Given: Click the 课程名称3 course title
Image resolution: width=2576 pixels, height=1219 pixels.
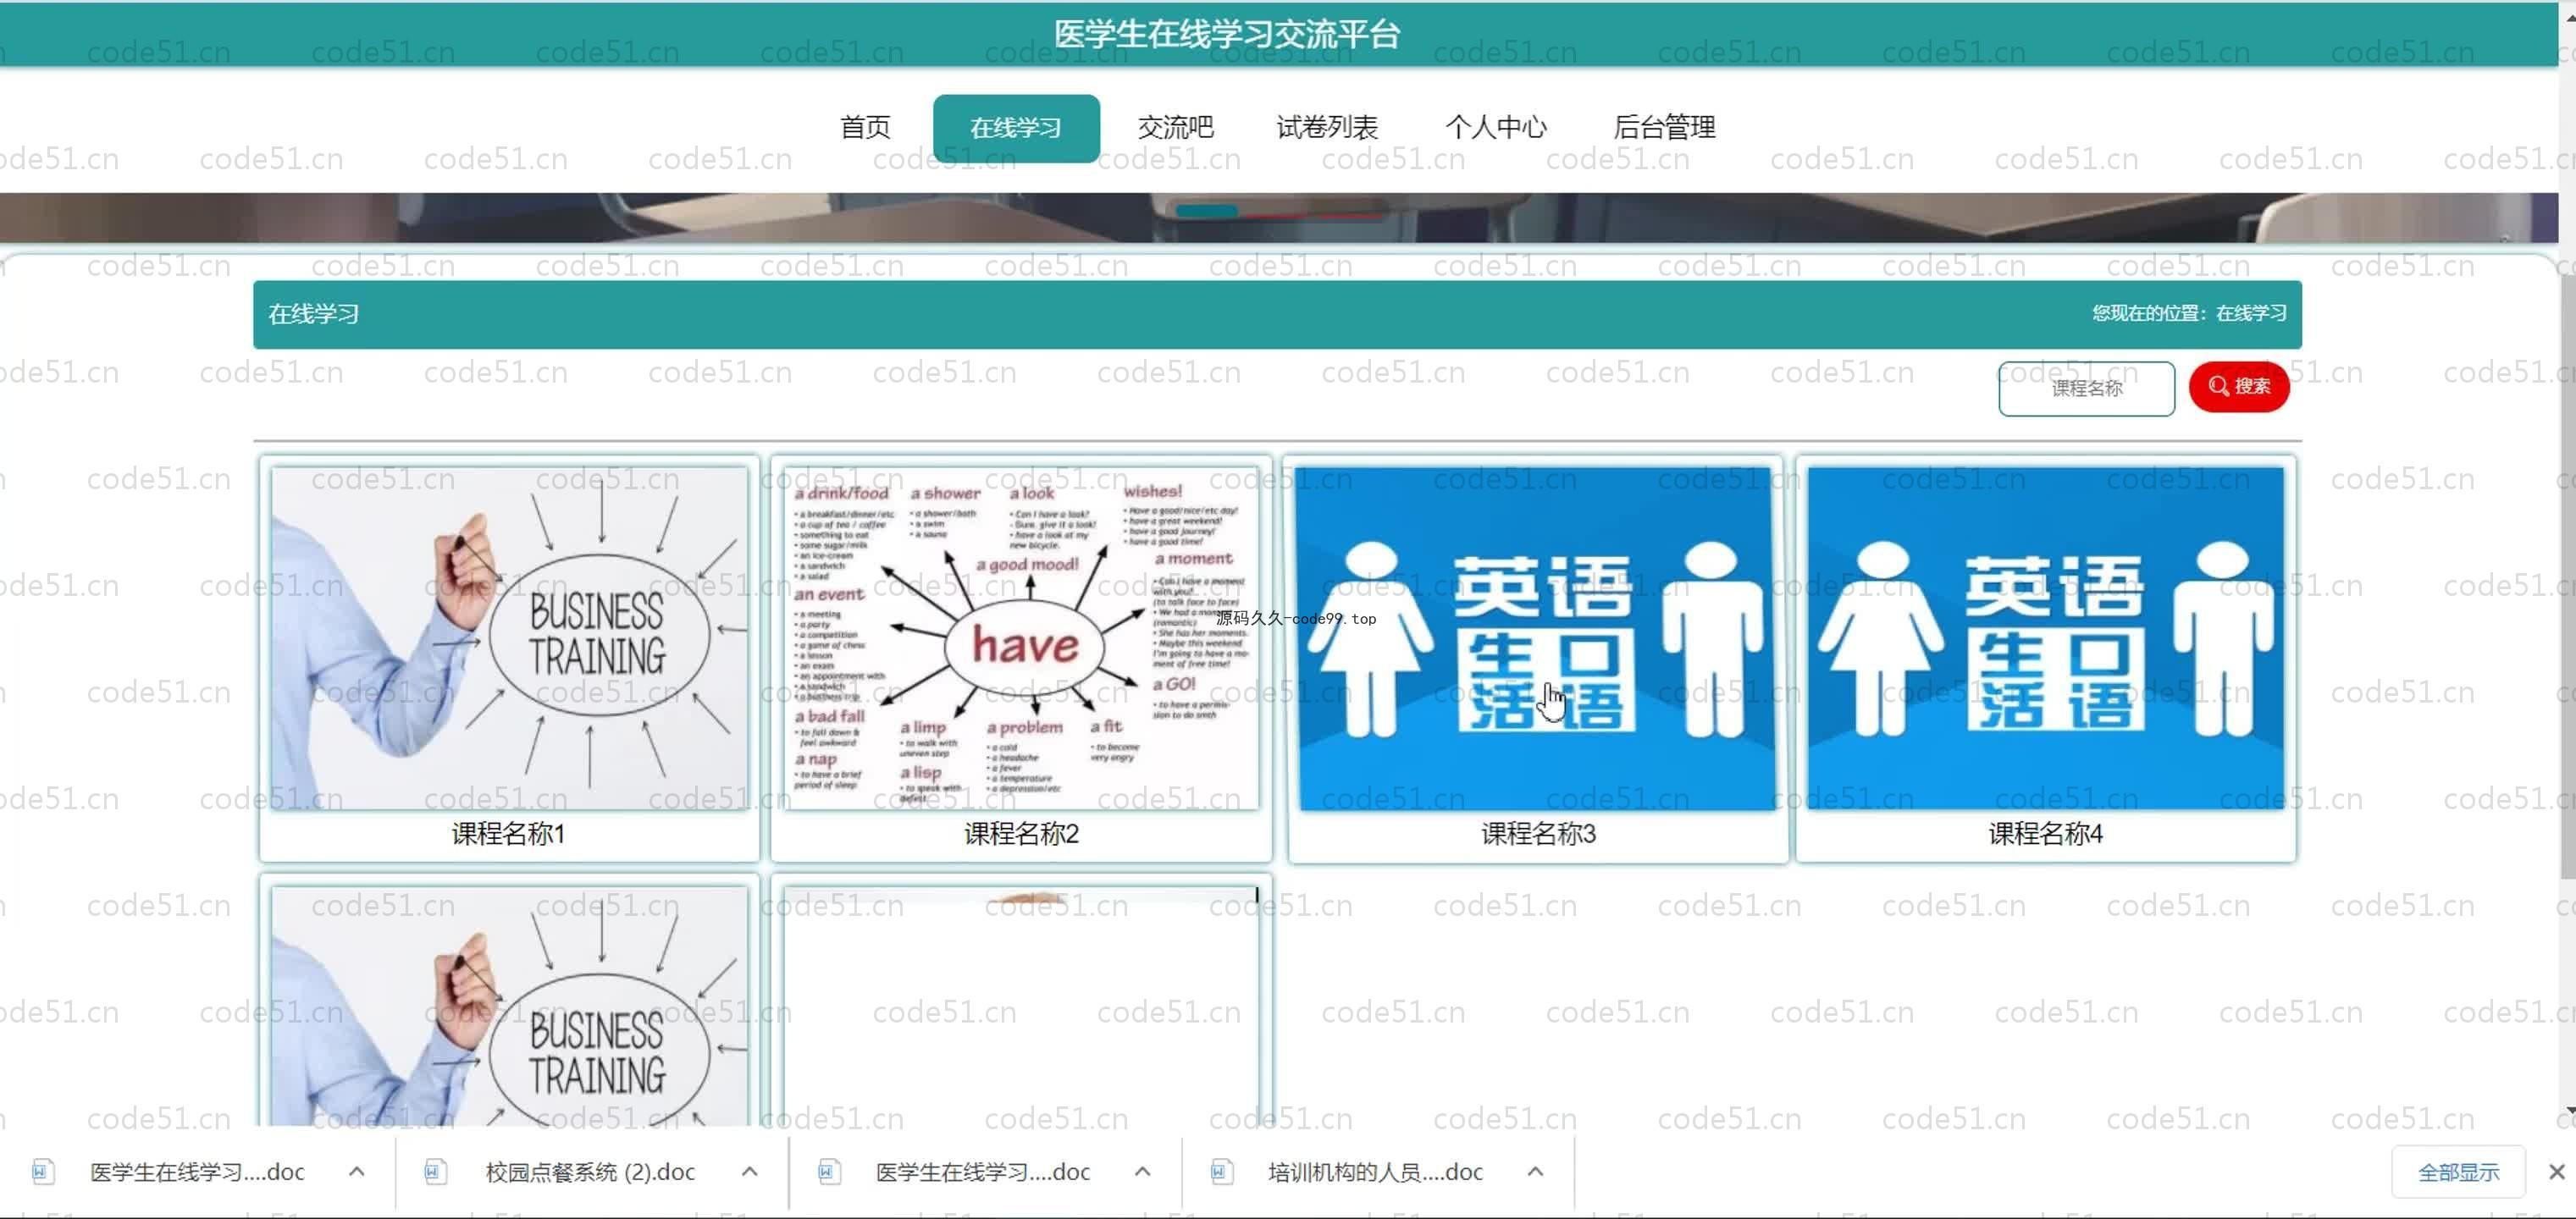Looking at the screenshot, I should (x=1538, y=834).
